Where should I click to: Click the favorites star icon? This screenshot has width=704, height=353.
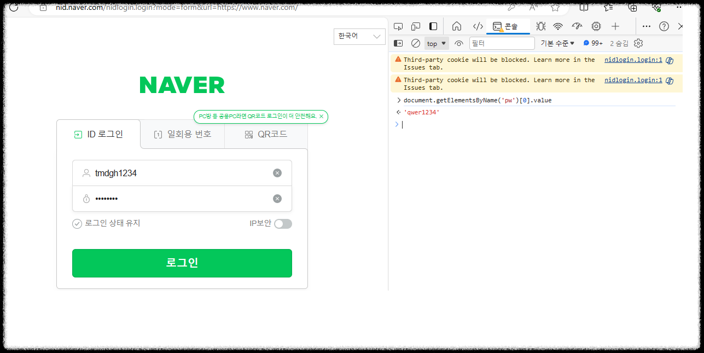[555, 7]
